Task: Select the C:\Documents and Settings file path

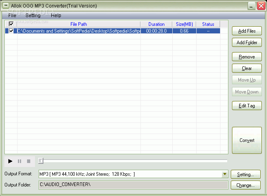Action: click(x=79, y=31)
